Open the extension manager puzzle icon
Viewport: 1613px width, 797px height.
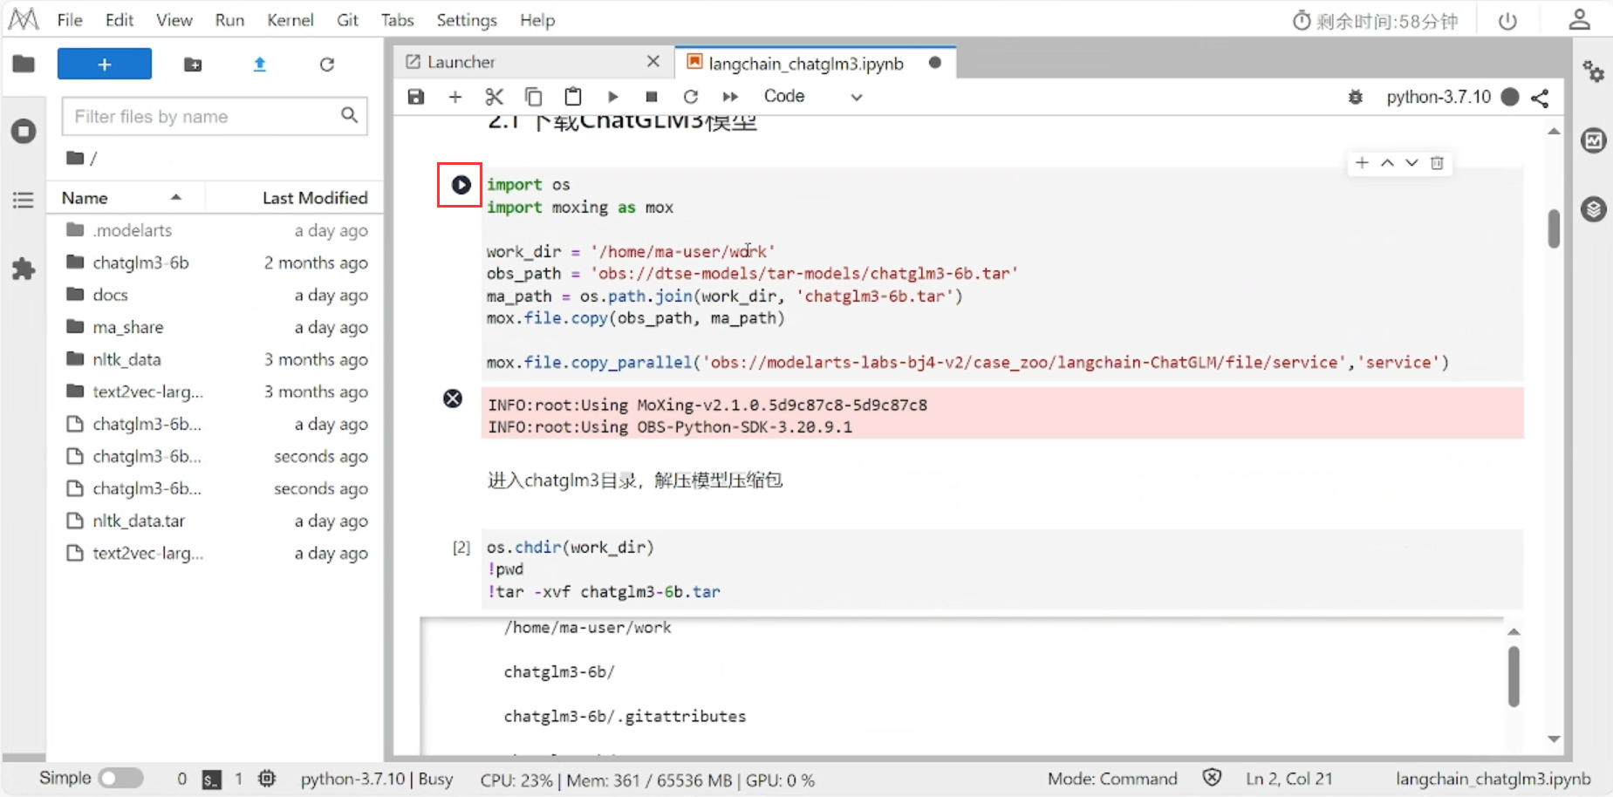tap(24, 269)
